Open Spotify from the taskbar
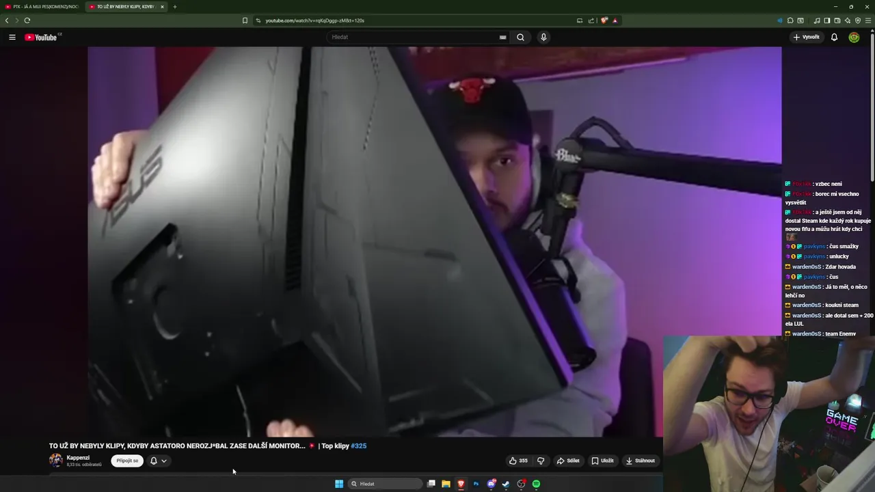875x492 pixels. click(x=536, y=484)
